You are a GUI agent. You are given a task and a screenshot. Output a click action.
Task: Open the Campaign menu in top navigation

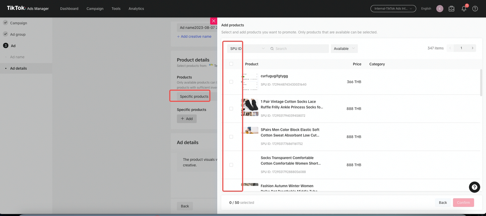tap(95, 9)
